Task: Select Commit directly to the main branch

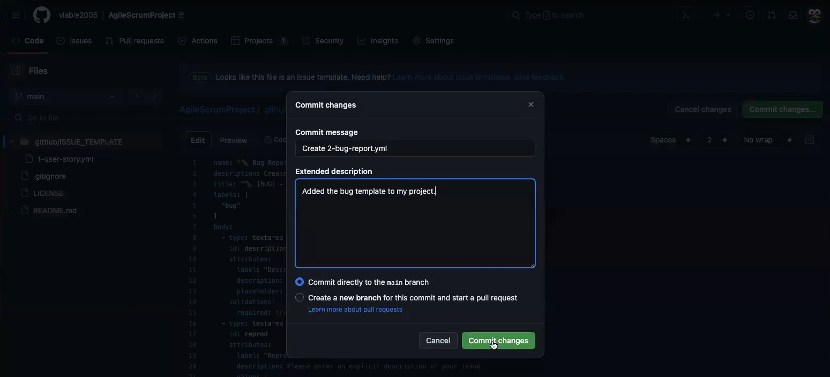Action: click(300, 282)
